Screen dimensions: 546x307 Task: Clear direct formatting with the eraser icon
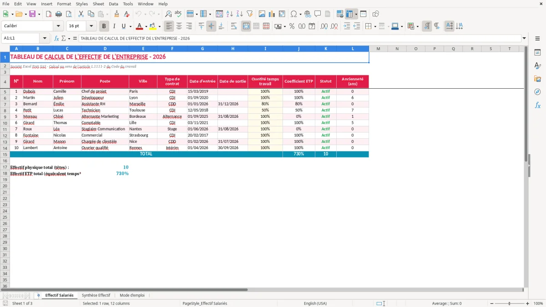(x=127, y=14)
